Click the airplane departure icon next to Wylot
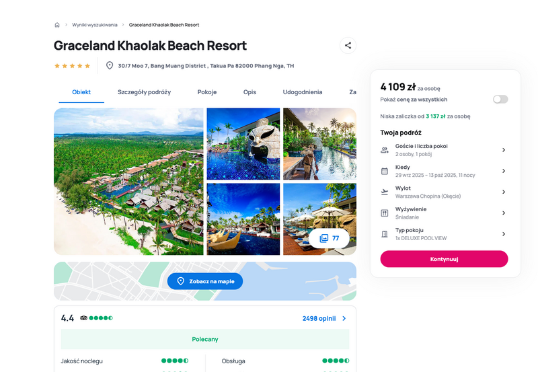 click(385, 192)
